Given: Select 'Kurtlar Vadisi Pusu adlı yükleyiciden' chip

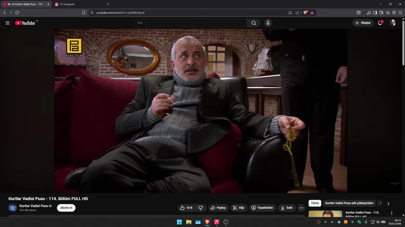Looking at the screenshot, I should pos(349,203).
